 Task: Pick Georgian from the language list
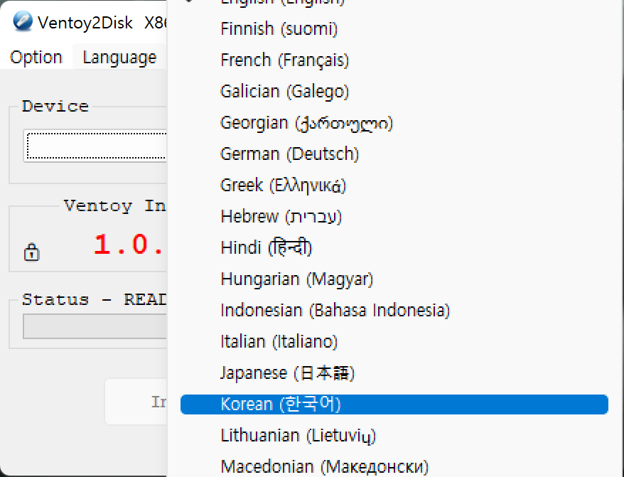coord(394,123)
